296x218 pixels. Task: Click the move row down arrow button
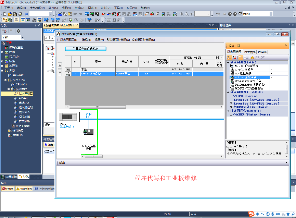pos(60,72)
